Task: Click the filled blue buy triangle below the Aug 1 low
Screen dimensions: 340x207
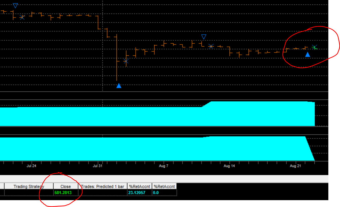Action: [x=119, y=86]
